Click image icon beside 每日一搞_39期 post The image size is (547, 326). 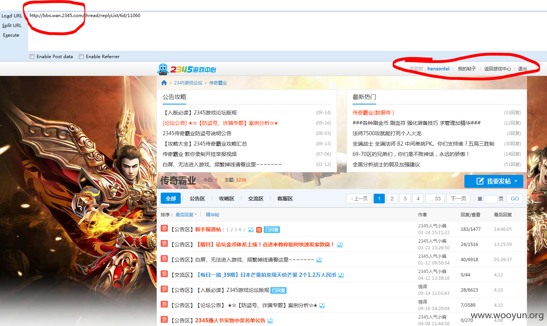(x=341, y=275)
